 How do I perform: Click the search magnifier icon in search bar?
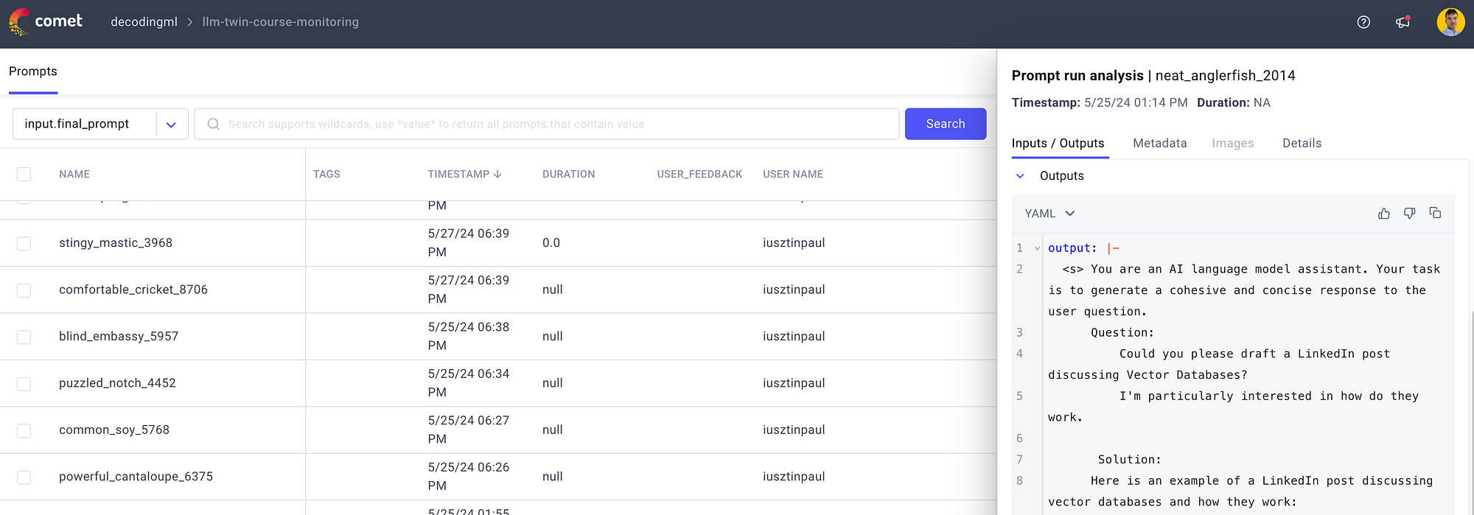pos(213,124)
